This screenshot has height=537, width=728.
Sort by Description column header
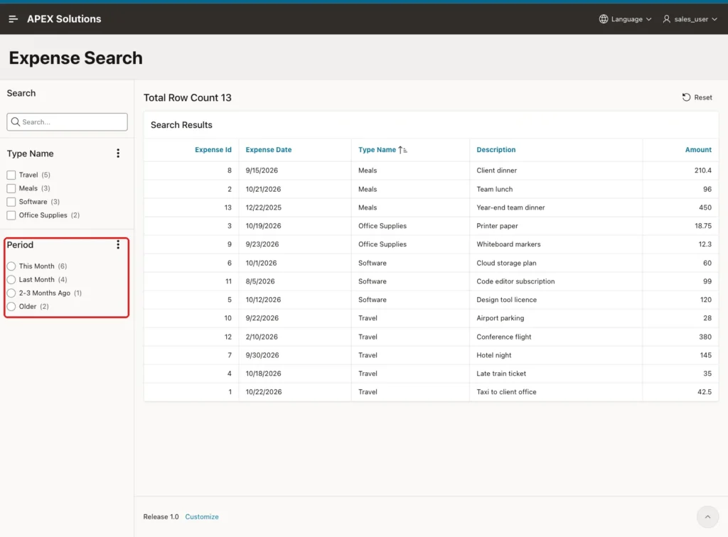[x=496, y=150]
